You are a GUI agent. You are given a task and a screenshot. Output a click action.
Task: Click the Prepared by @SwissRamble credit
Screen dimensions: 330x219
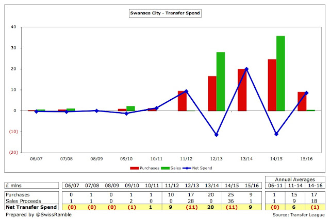(x=39, y=214)
